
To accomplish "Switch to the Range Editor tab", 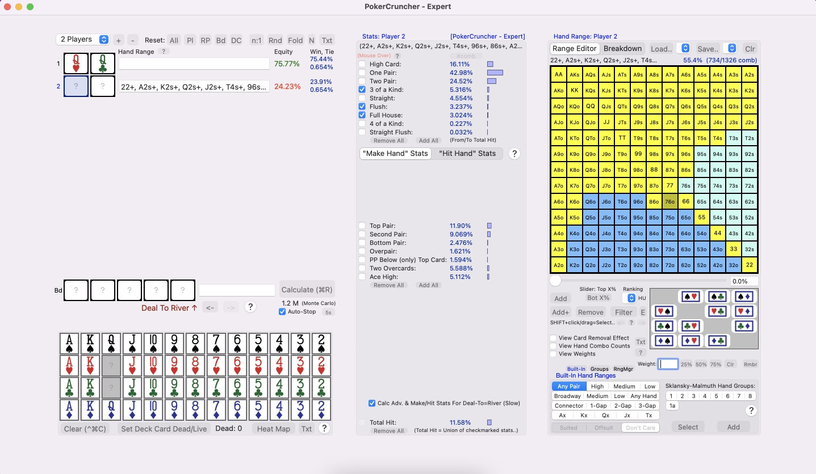I will [575, 48].
